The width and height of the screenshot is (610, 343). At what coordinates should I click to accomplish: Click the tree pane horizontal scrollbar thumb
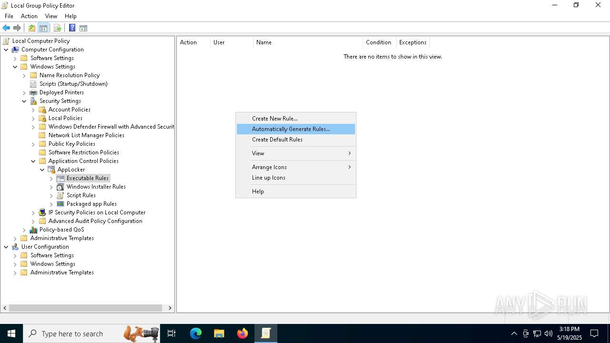pos(86,308)
